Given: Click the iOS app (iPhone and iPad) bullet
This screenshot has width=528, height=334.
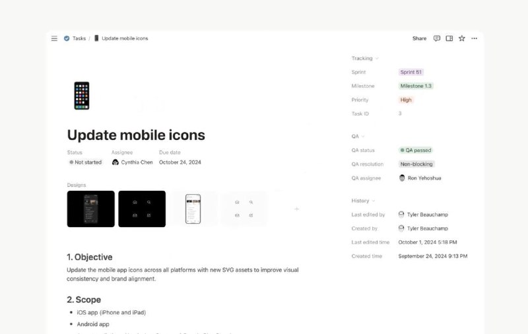Looking at the screenshot, I should coord(112,312).
